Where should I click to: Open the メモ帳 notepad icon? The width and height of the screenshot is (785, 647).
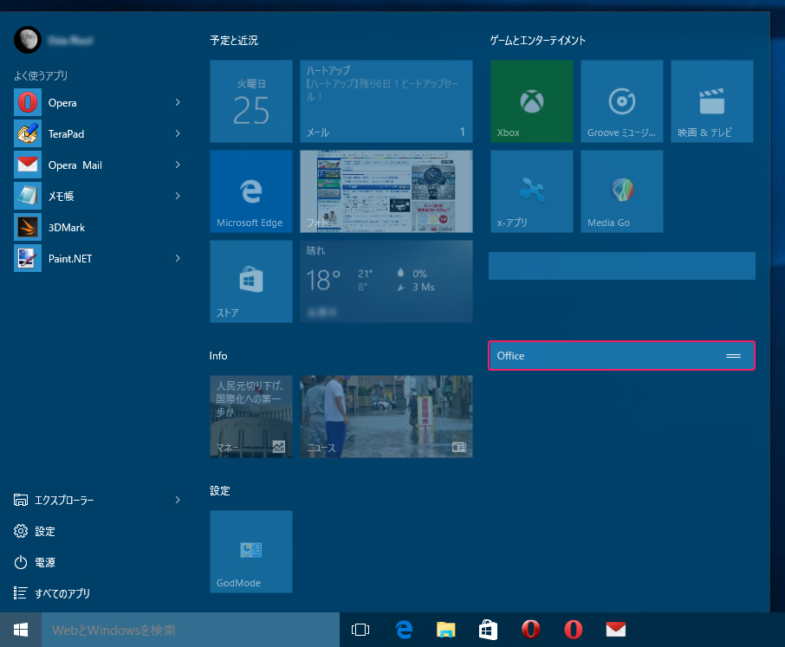coord(28,196)
